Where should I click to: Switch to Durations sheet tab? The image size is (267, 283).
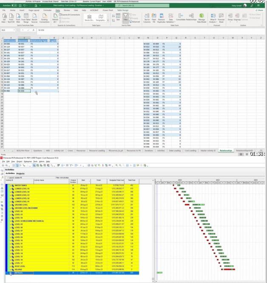pyautogui.click(x=149, y=151)
